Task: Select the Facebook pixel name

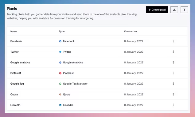Action: (16, 41)
